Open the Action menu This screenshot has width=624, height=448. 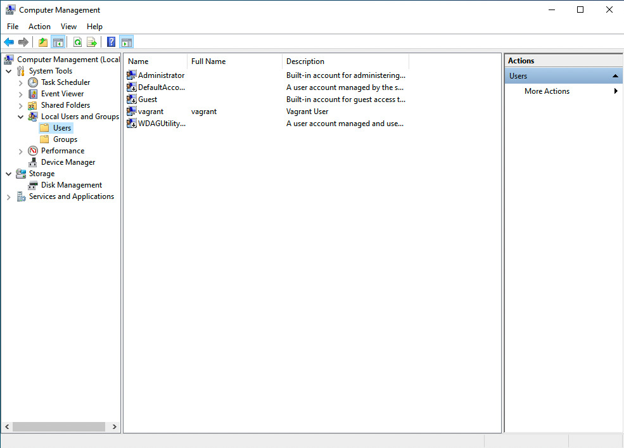[39, 27]
